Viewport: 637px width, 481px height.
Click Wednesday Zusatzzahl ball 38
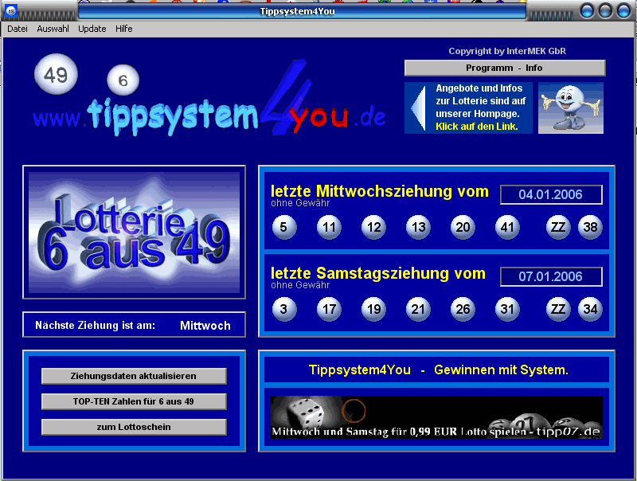click(x=590, y=227)
